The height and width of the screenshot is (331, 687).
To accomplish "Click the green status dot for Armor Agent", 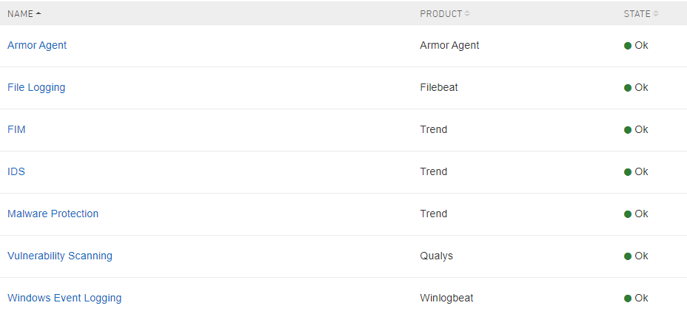I will [628, 46].
